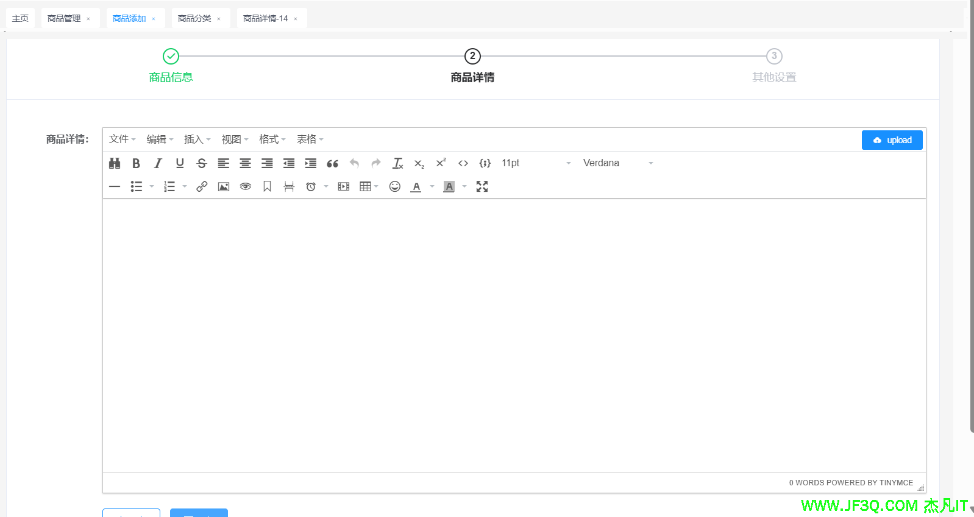Open the 11pt font size dropdown
974x517 pixels.
pyautogui.click(x=536, y=163)
